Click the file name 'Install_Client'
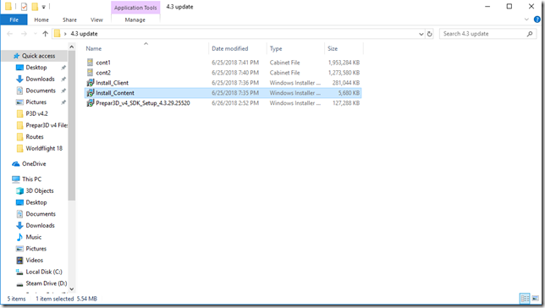 [x=113, y=83]
